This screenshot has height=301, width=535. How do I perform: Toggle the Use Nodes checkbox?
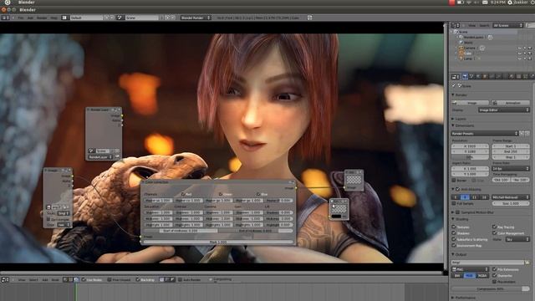pos(84,280)
